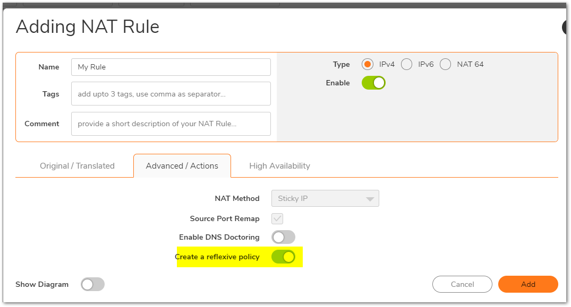The image size is (571, 307).
Task: Click the NAT Method dropdown arrow
Action: point(370,199)
